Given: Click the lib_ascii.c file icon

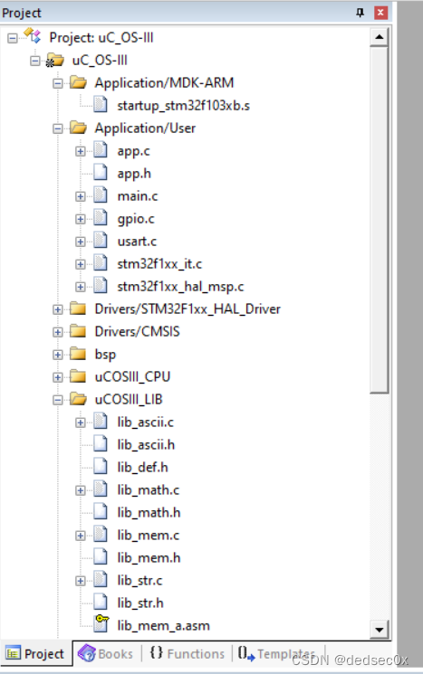Looking at the screenshot, I should point(101,422).
